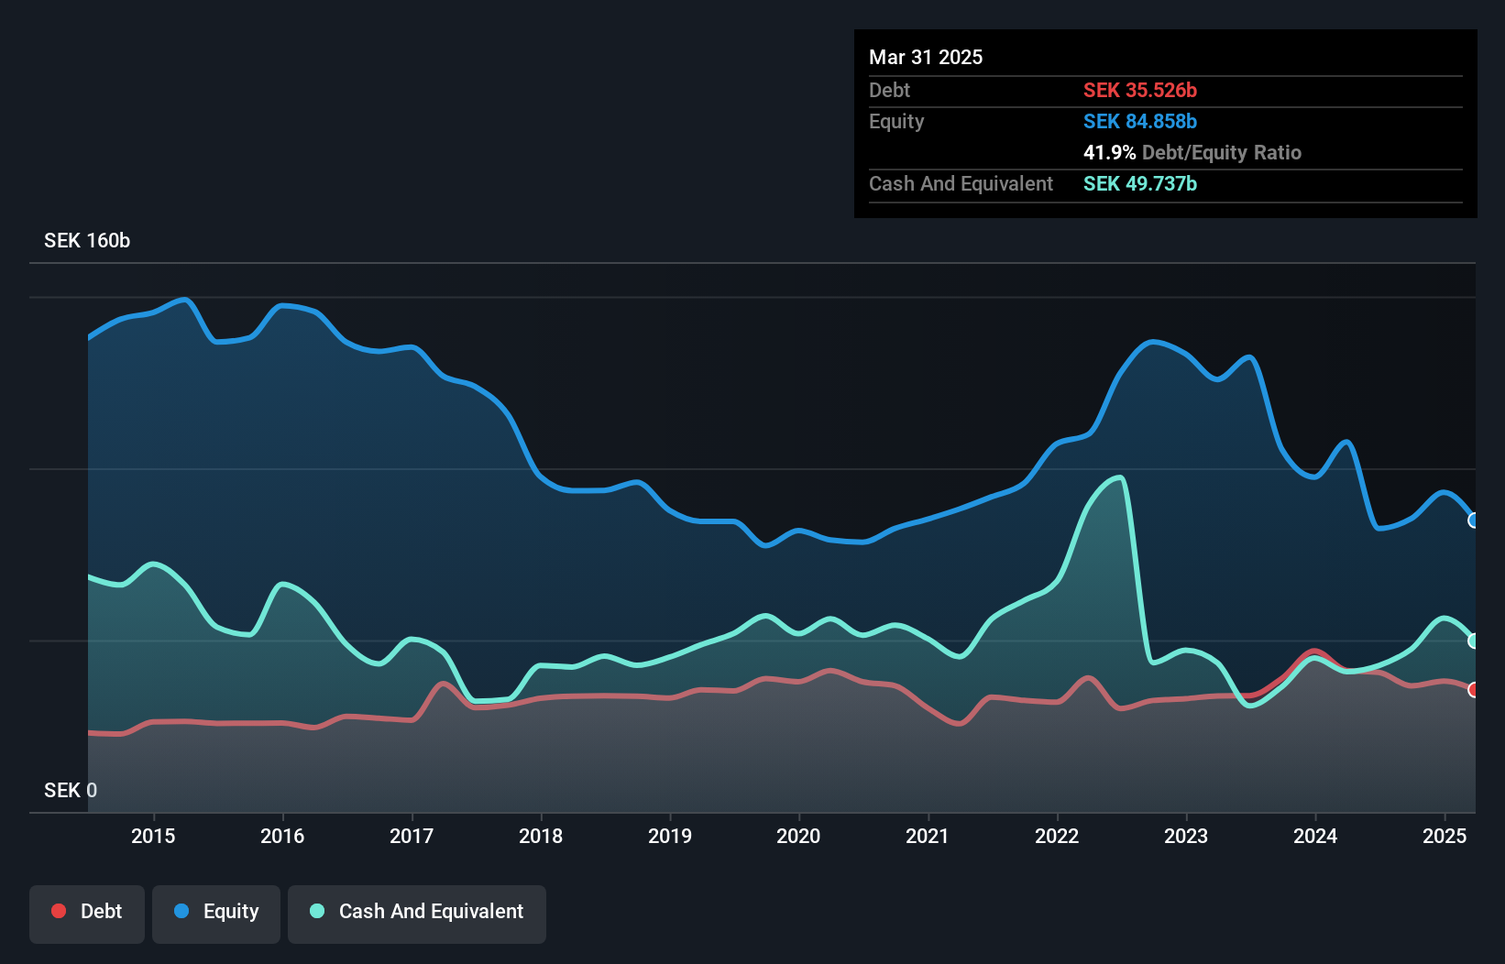Click the teal Cash And Equivalent legend dot
The image size is (1505, 964).
coord(316,912)
